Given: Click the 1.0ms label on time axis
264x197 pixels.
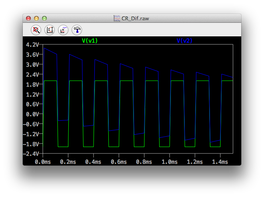Looking at the screenshot, I should coord(169,162).
